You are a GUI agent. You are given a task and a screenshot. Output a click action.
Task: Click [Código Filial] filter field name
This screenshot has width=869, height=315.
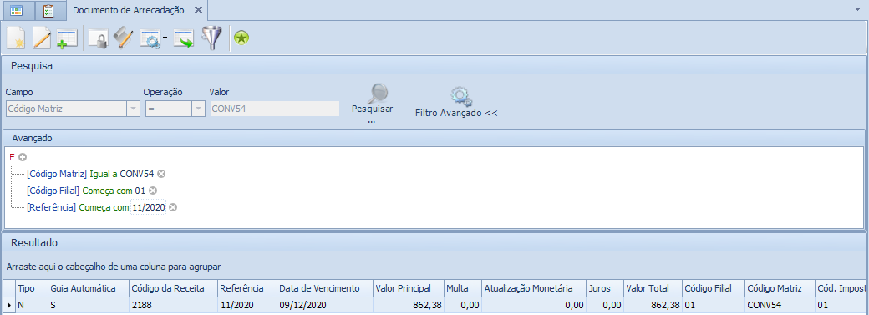53,191
